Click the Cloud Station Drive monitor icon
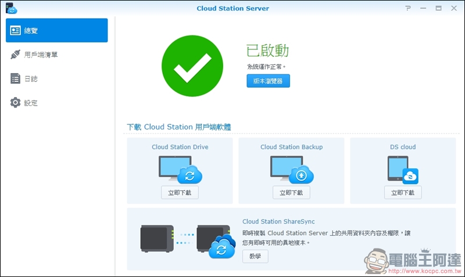The image size is (465, 277). pos(180,170)
